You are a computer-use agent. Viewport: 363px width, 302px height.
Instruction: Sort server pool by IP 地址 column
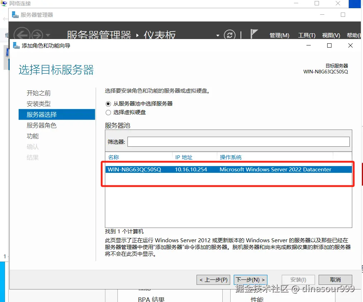tap(184, 157)
